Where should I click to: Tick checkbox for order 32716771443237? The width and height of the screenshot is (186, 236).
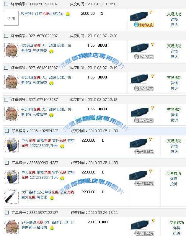[6, 99]
